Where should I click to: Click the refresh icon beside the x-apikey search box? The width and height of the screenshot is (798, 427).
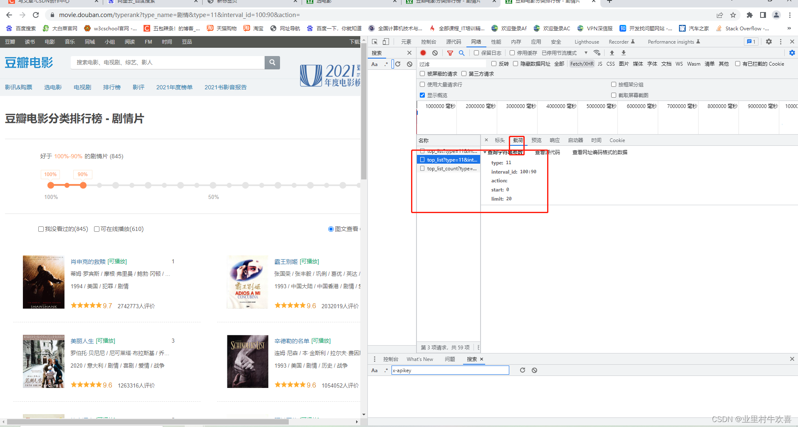point(523,370)
